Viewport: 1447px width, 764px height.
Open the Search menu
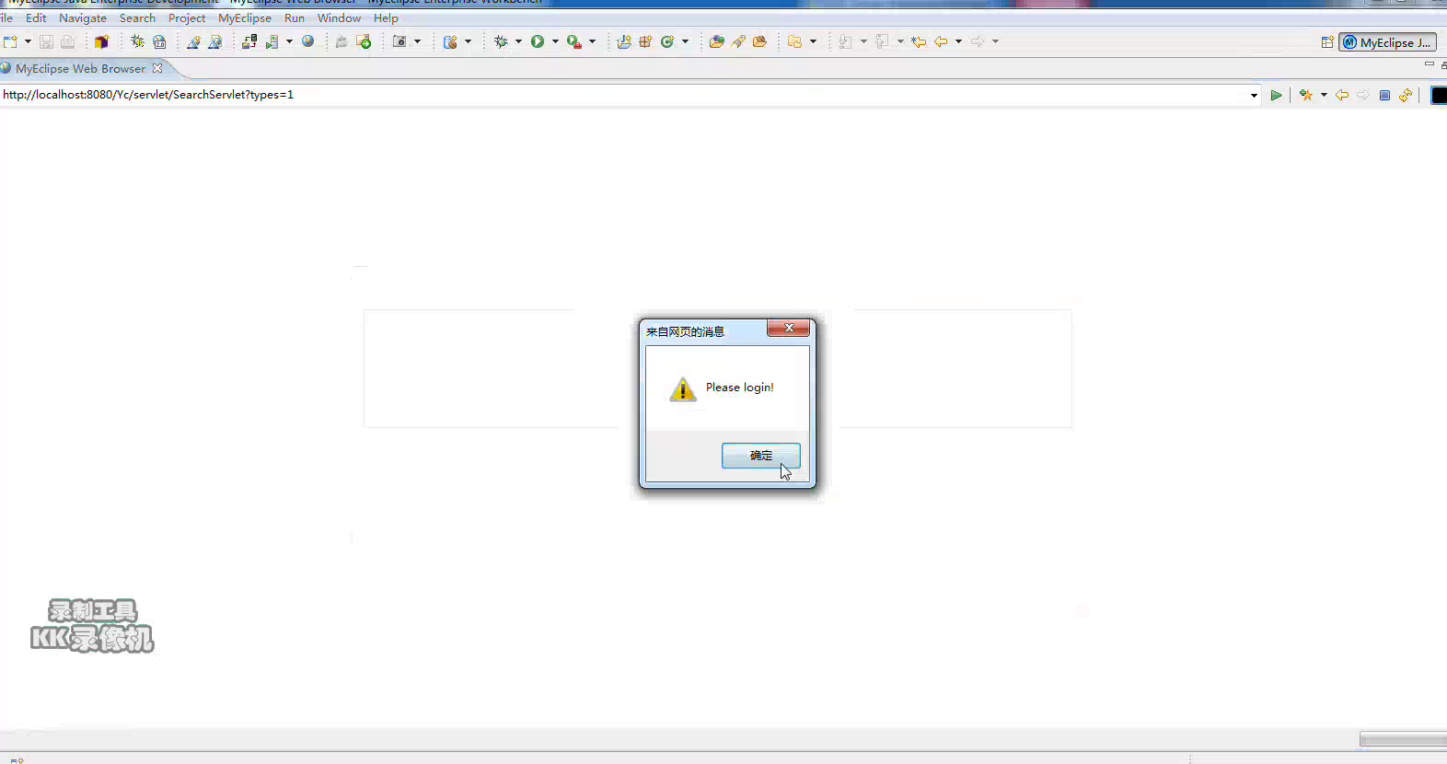point(137,17)
